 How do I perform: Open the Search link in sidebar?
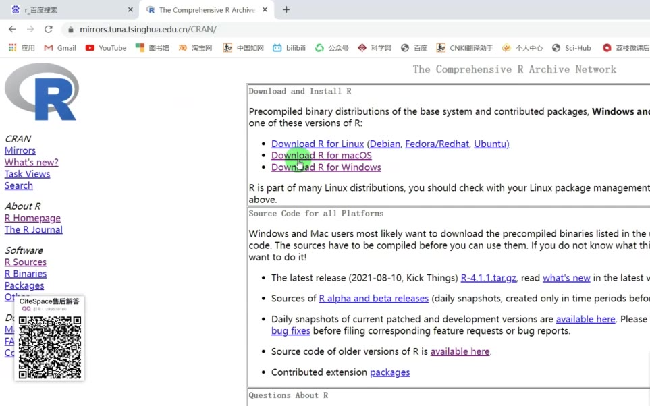(x=19, y=185)
